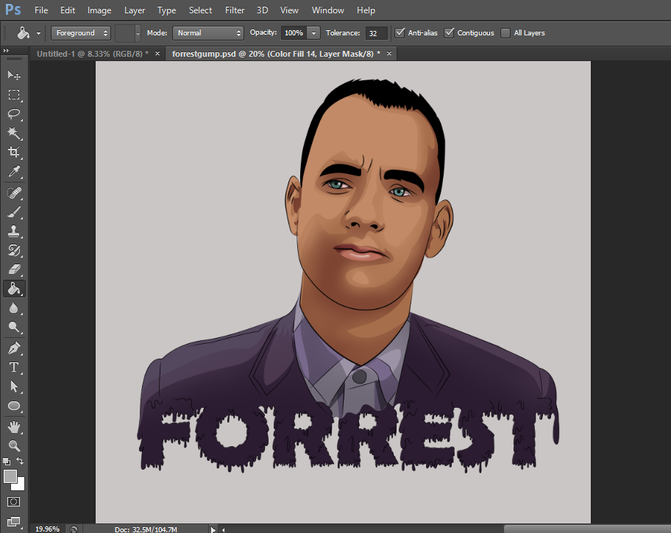Image resolution: width=671 pixels, height=533 pixels.
Task: Select the Hand tool
Action: [x=14, y=426]
